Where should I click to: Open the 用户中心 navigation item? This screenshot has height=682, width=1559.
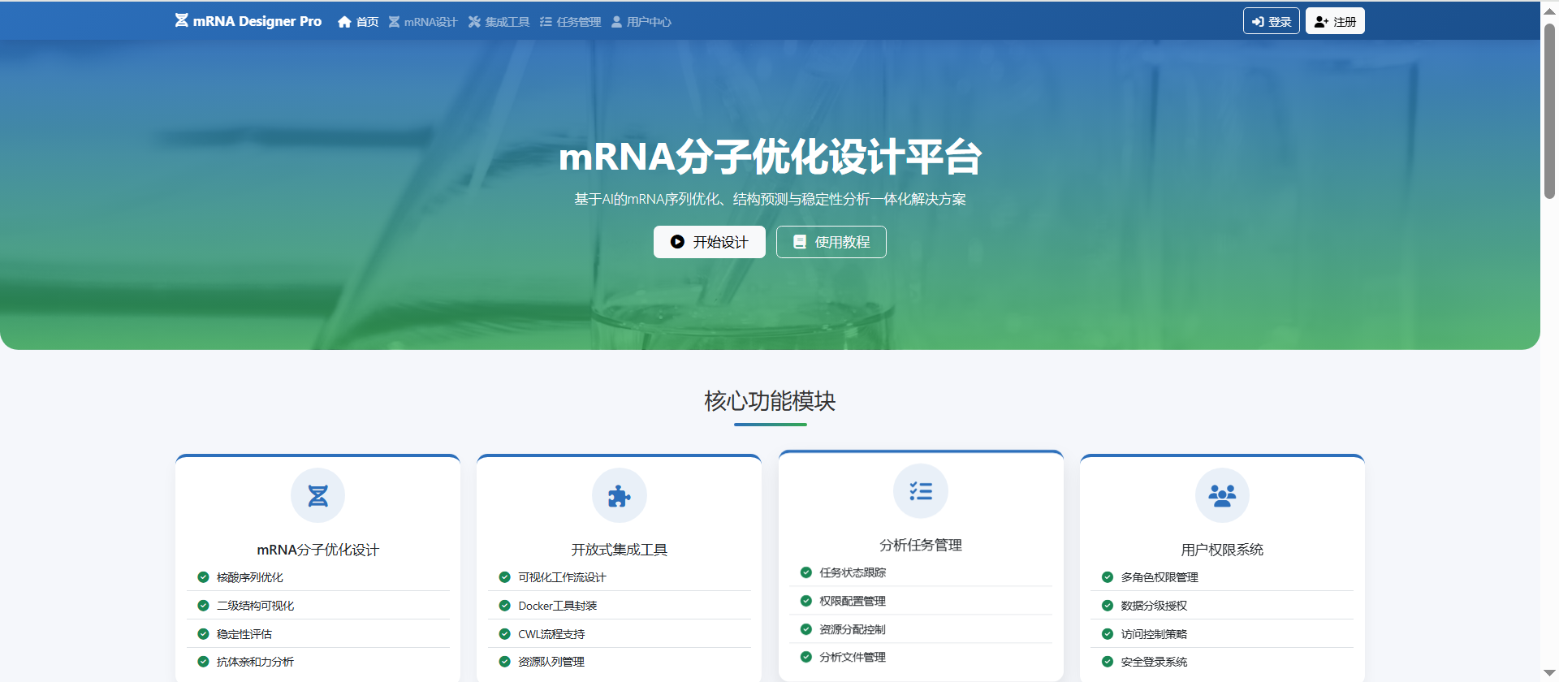coord(641,22)
